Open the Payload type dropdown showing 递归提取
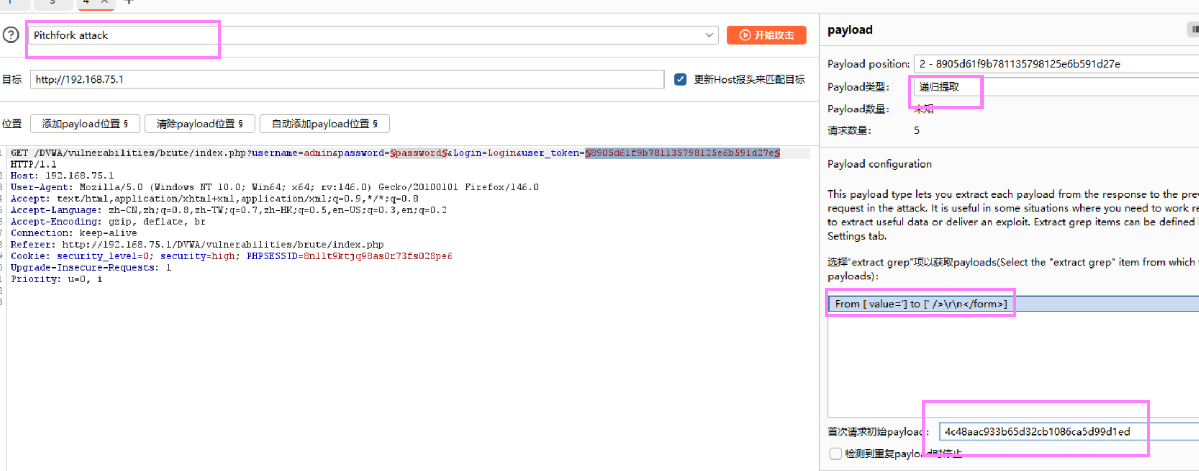1199x471 pixels. coord(1056,87)
